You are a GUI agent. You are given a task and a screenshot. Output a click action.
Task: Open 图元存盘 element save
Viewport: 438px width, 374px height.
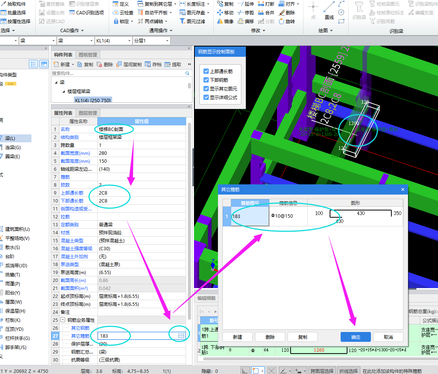[194, 12]
